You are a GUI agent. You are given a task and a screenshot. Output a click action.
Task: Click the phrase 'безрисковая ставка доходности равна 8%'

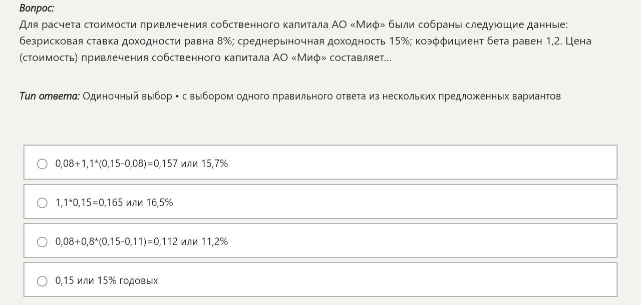[125, 41]
